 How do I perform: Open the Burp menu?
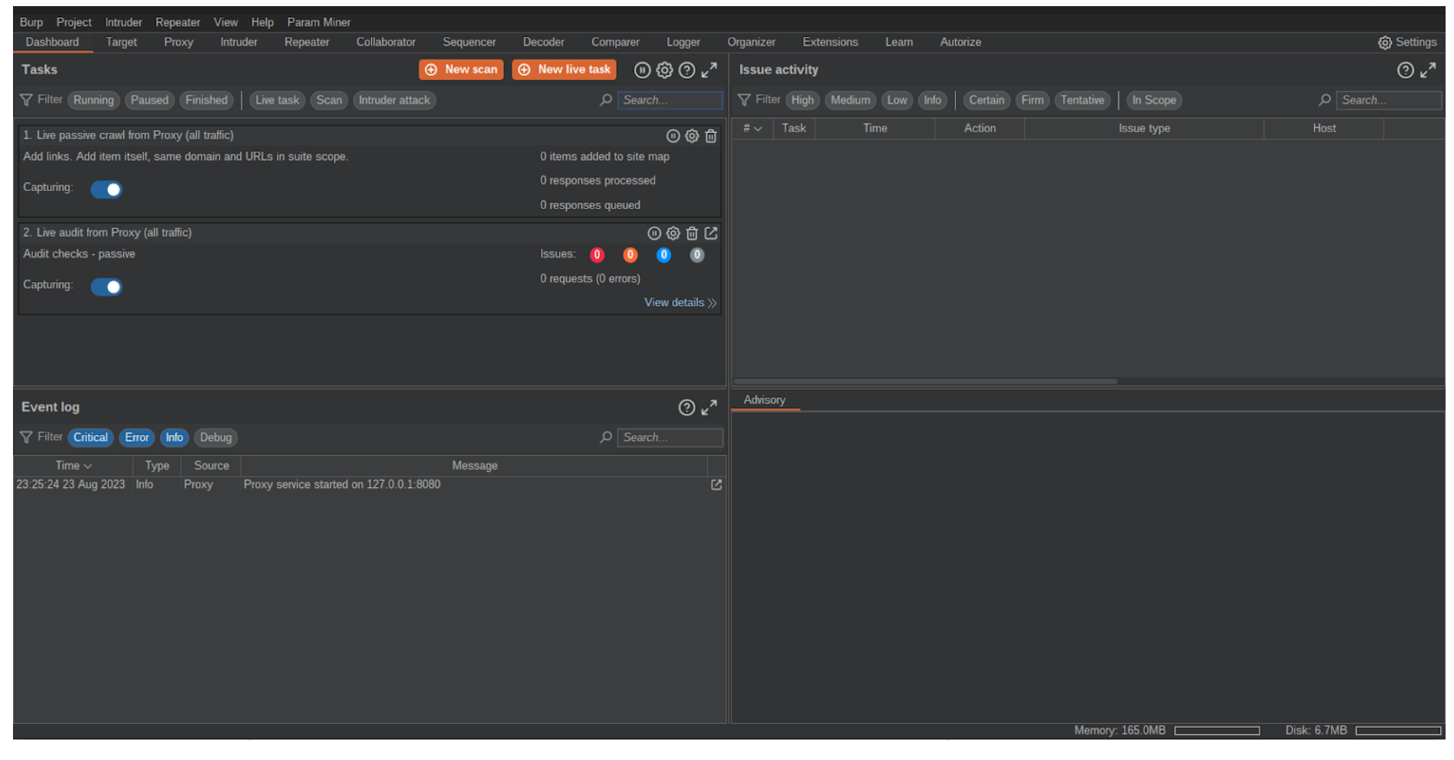(31, 22)
